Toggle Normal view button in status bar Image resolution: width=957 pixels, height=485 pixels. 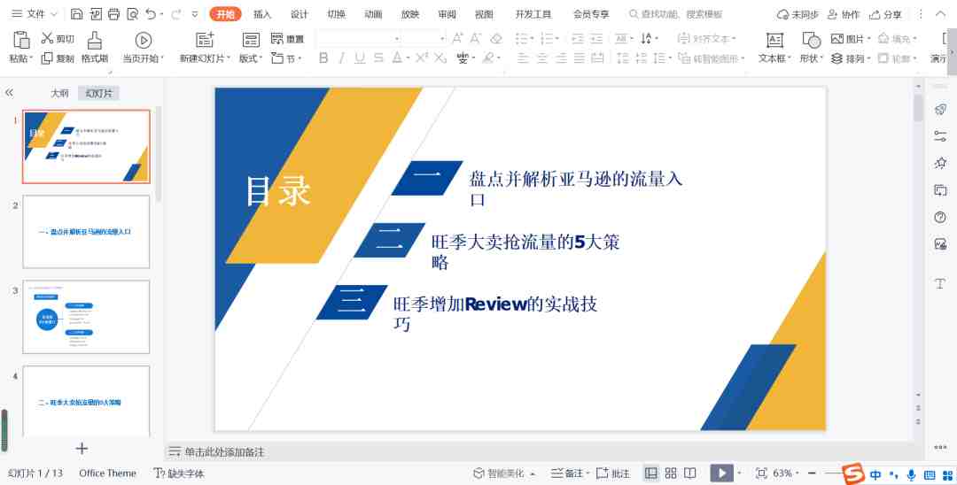(651, 473)
